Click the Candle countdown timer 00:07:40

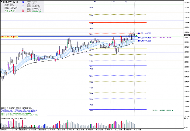tap(10, 9)
